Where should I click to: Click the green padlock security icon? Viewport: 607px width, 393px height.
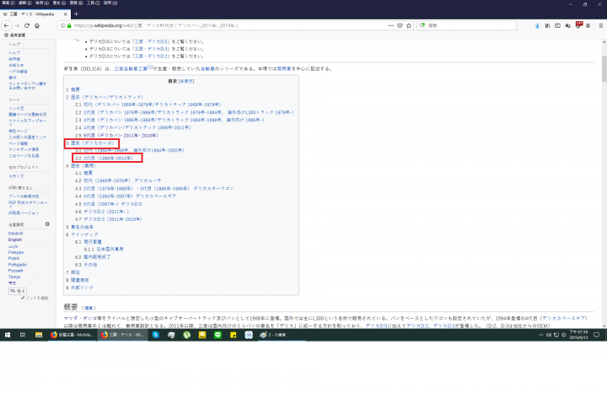tap(69, 25)
